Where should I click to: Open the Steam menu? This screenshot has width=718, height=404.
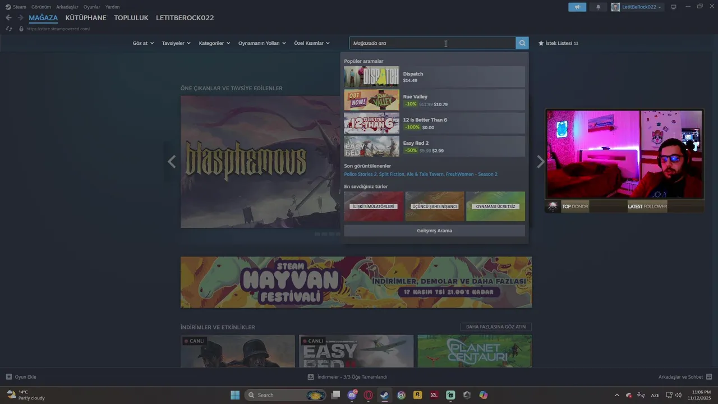point(16,7)
